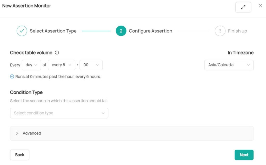Click the expand-to-fullscreen icon in the header
Viewport: 266px width, 165px height.
click(x=243, y=7)
